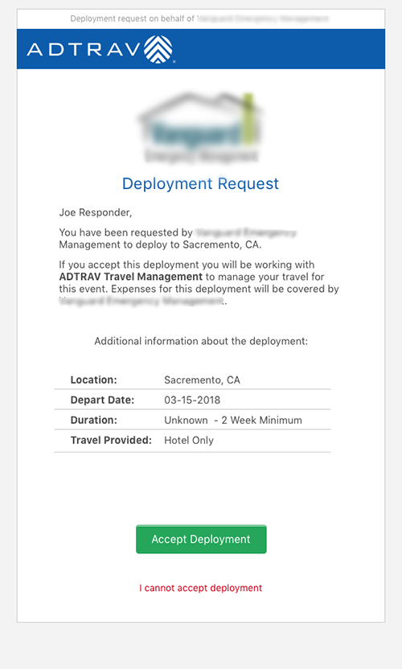Click the 'Sacramento, CA' location value in the table
Image resolution: width=402 pixels, height=669 pixels.
pyautogui.click(x=203, y=380)
